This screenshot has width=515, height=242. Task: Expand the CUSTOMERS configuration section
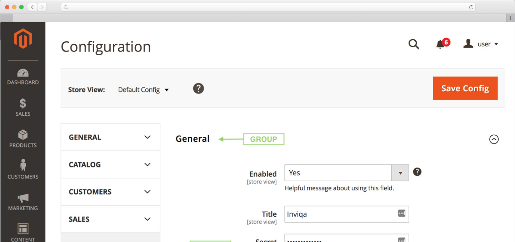110,192
